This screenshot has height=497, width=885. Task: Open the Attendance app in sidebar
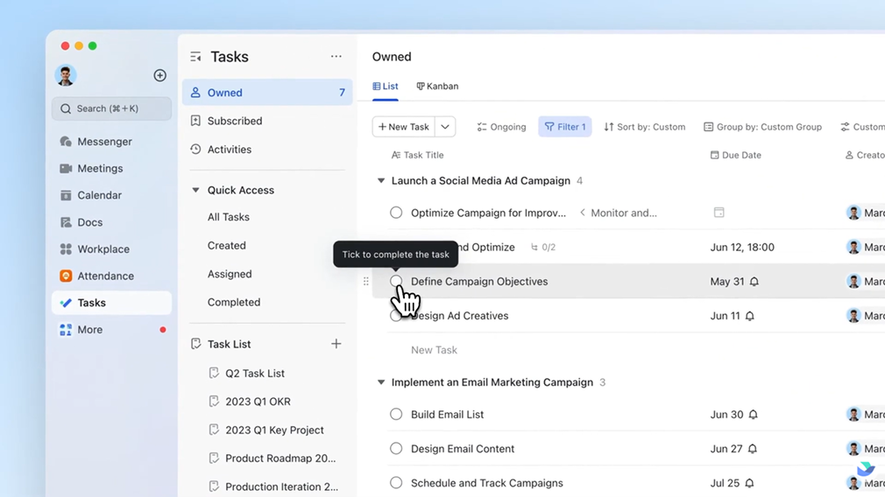104,276
